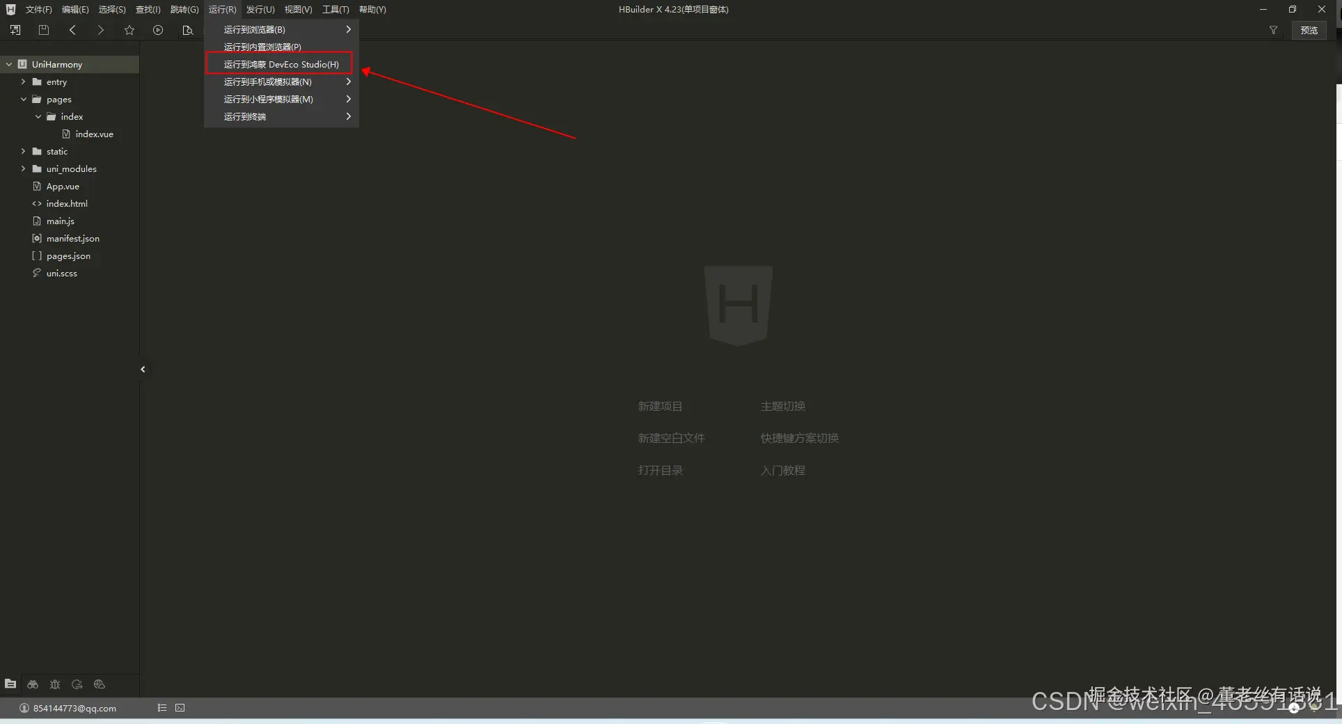Click the 新建空白文件 link
Image resolution: width=1342 pixels, height=724 pixels.
tap(671, 438)
